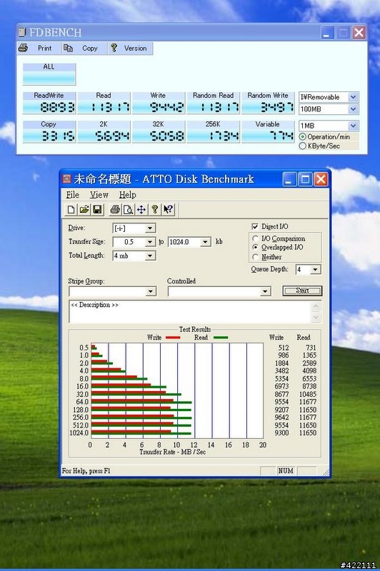Image resolution: width=380 pixels, height=571 pixels.
Task: Open the View menu in ATTO
Action: (x=99, y=195)
